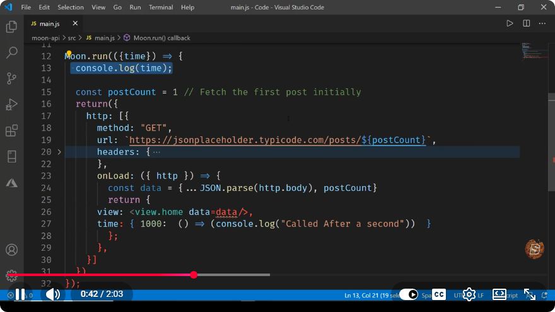This screenshot has width=555, height=312.
Task: Split the editor to the right
Action: (527, 23)
